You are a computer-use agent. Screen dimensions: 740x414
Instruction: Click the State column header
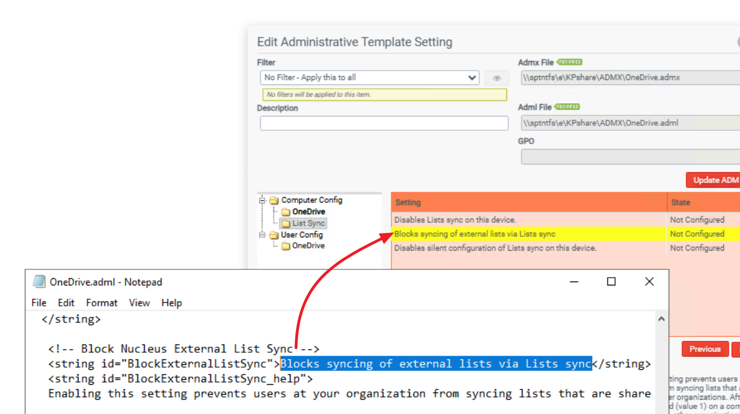point(704,203)
